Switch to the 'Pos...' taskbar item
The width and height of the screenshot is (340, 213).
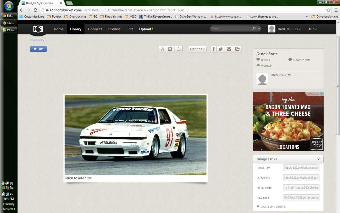[9, 30]
